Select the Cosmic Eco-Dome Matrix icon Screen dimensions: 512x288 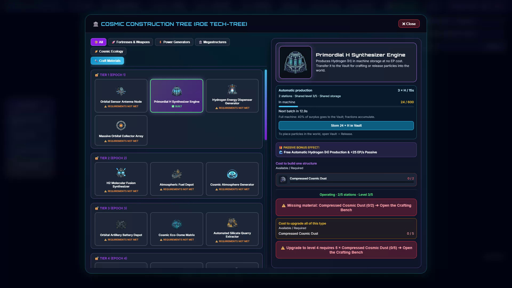[177, 225]
